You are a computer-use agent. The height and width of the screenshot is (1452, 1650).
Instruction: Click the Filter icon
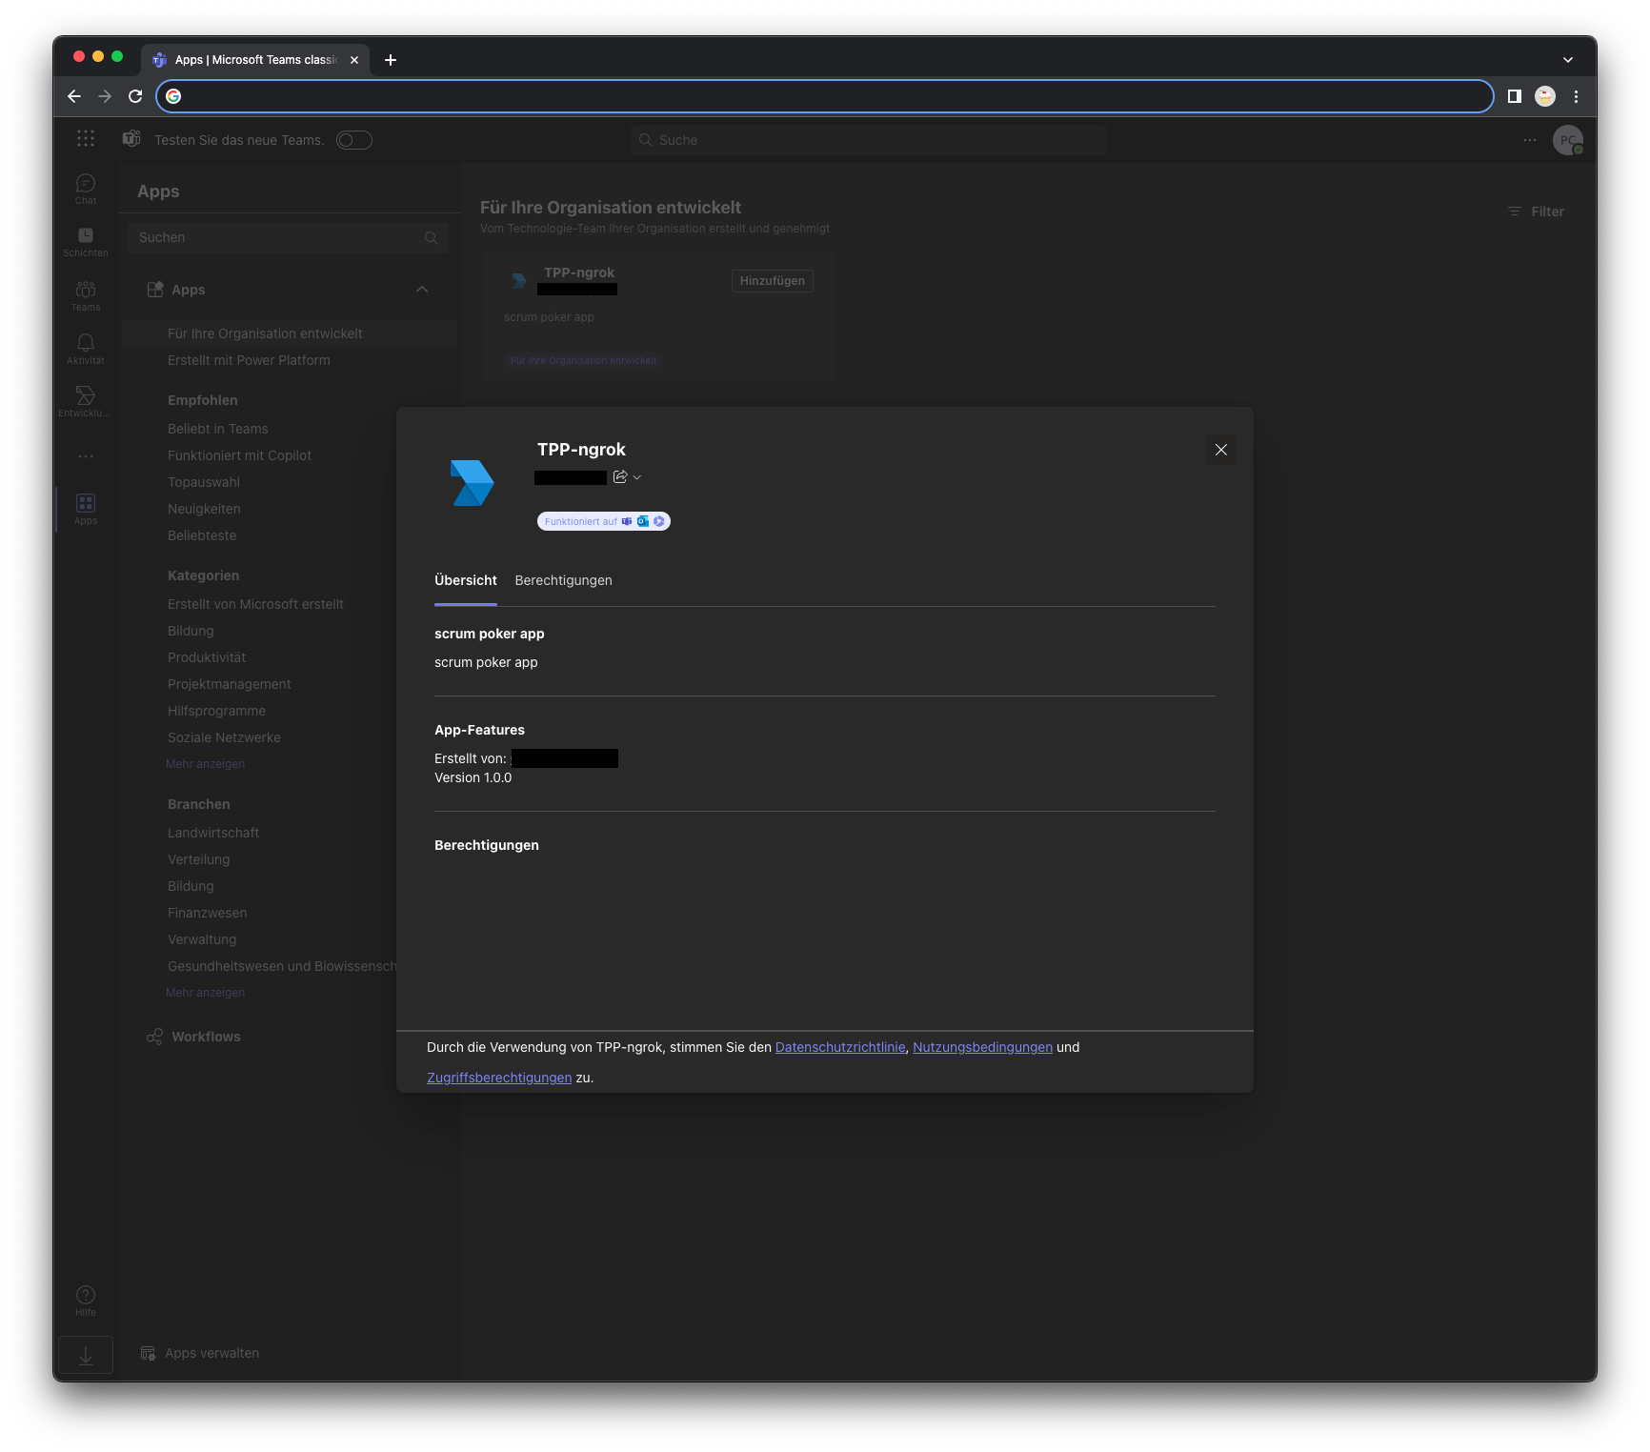point(1515,212)
